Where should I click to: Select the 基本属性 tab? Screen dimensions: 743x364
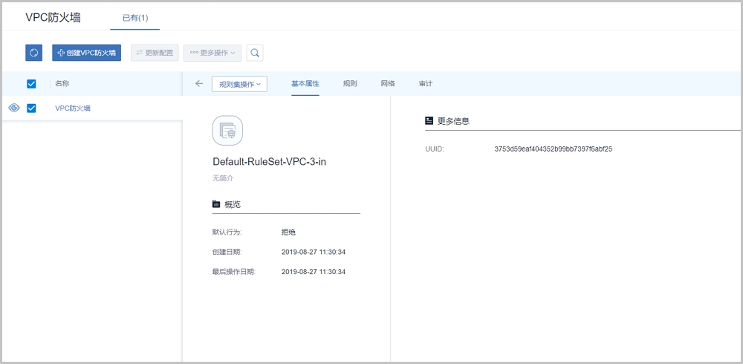coord(305,84)
